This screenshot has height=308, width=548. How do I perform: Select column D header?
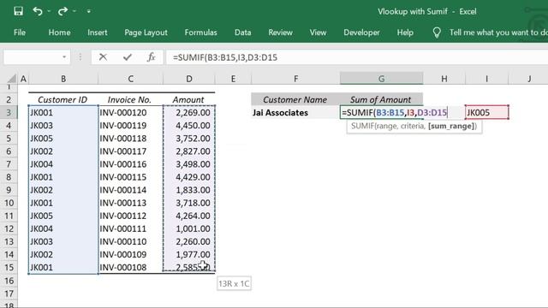click(x=189, y=79)
